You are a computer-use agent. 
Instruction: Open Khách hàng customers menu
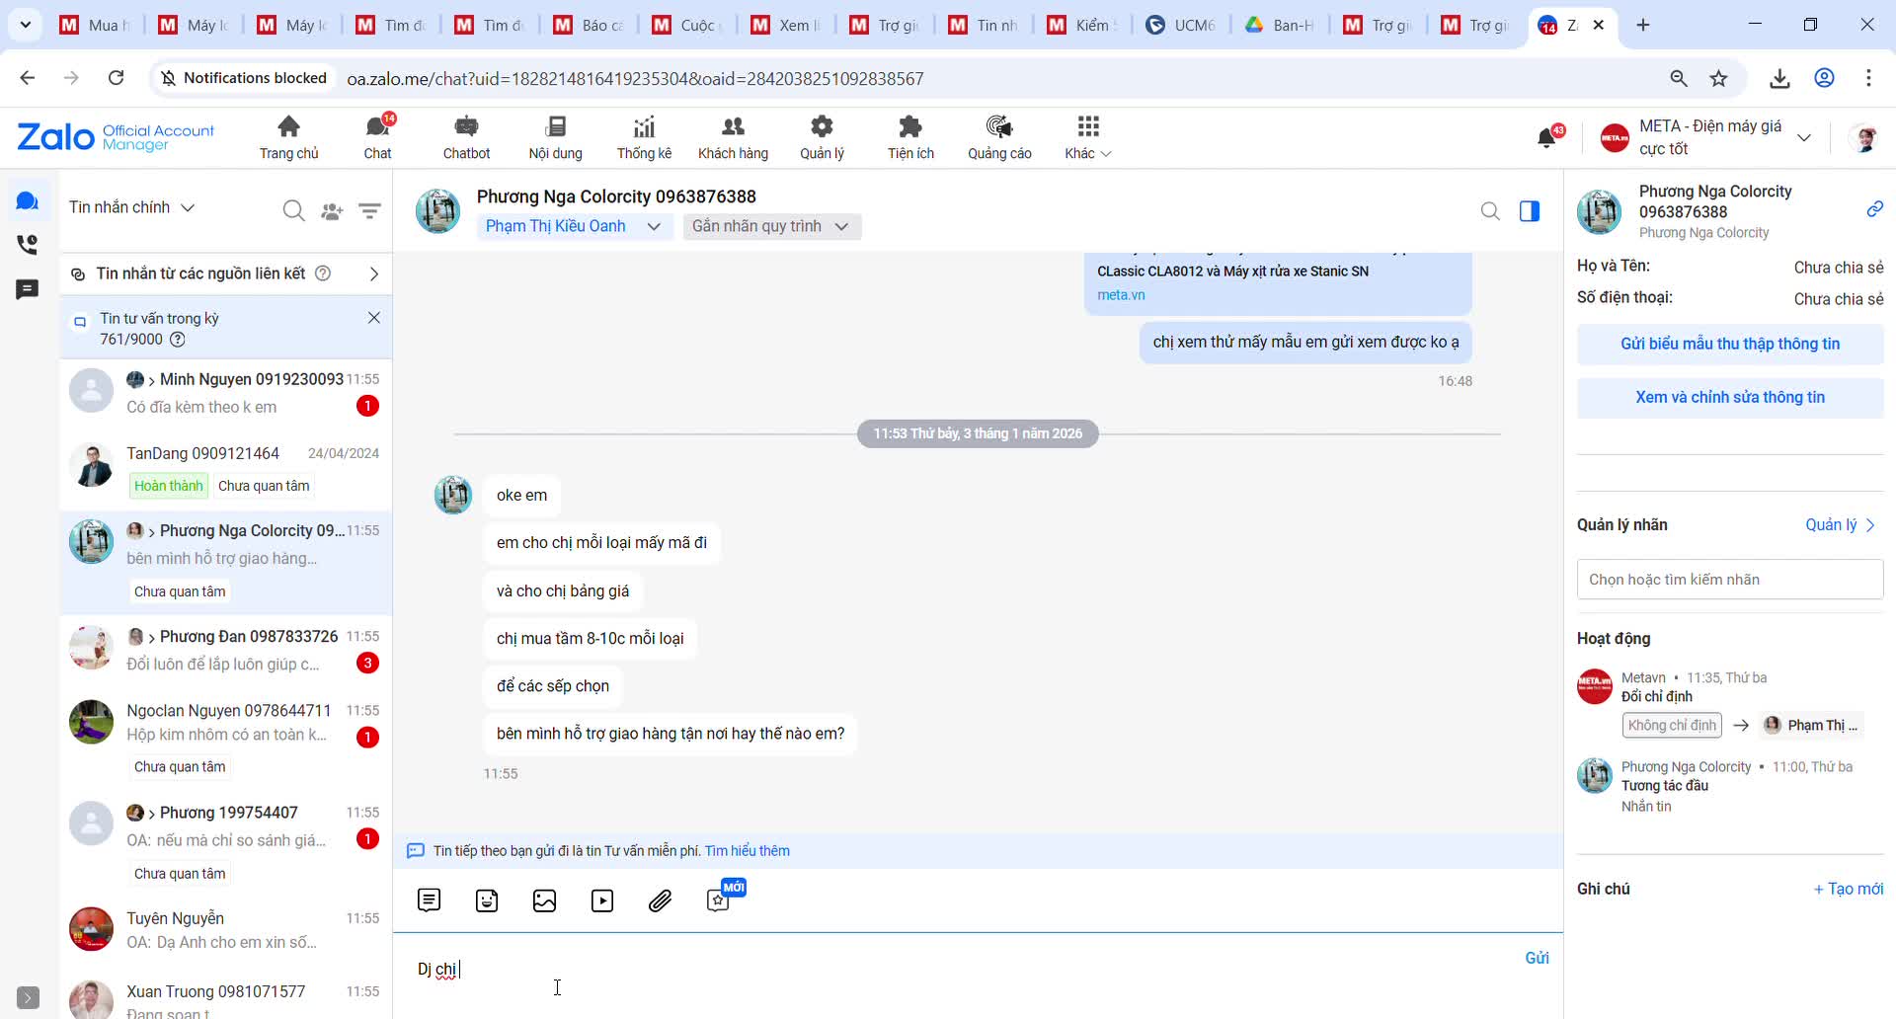click(x=733, y=137)
